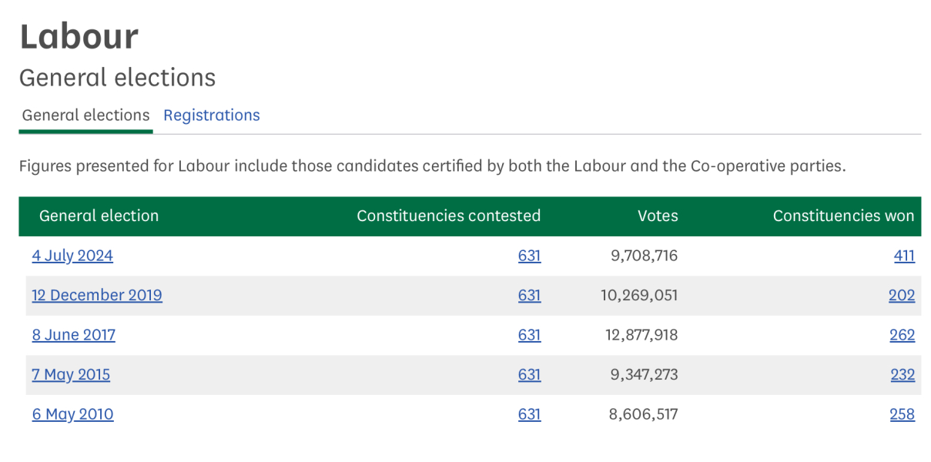View the 411 constituencies won link

click(x=904, y=256)
